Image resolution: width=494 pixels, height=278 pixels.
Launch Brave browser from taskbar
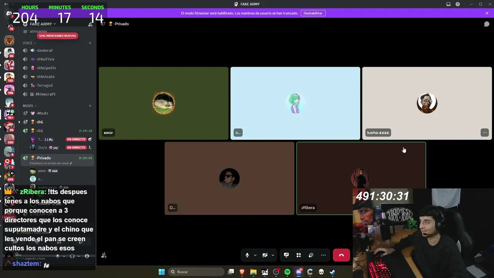click(x=242, y=272)
